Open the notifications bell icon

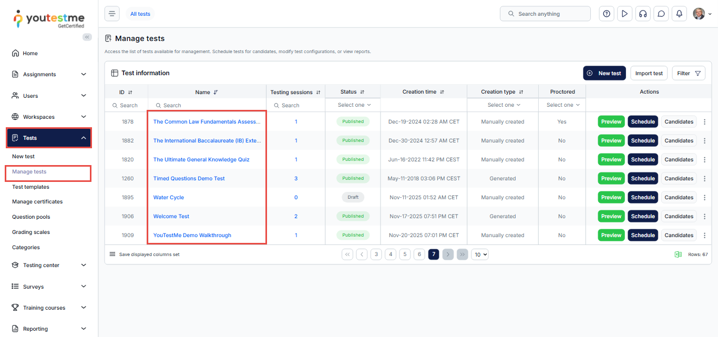coord(679,14)
